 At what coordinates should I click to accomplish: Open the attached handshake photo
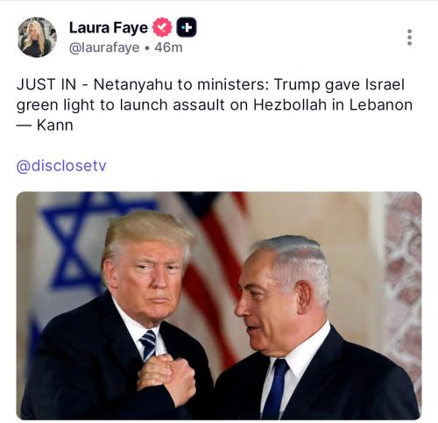point(219,305)
